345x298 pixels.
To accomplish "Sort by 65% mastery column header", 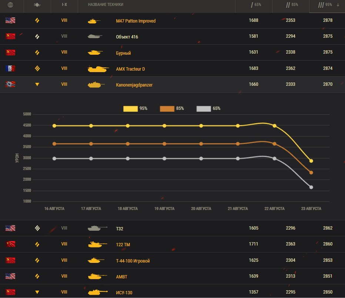I will [256, 4].
